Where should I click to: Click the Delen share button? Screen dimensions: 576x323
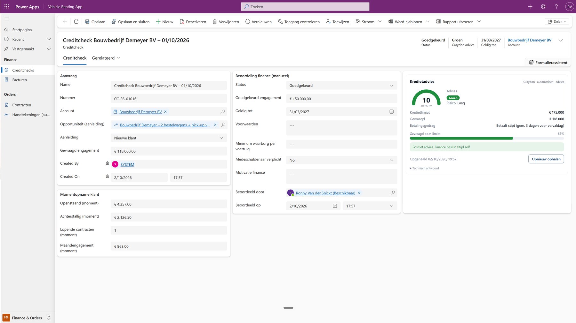point(557,22)
